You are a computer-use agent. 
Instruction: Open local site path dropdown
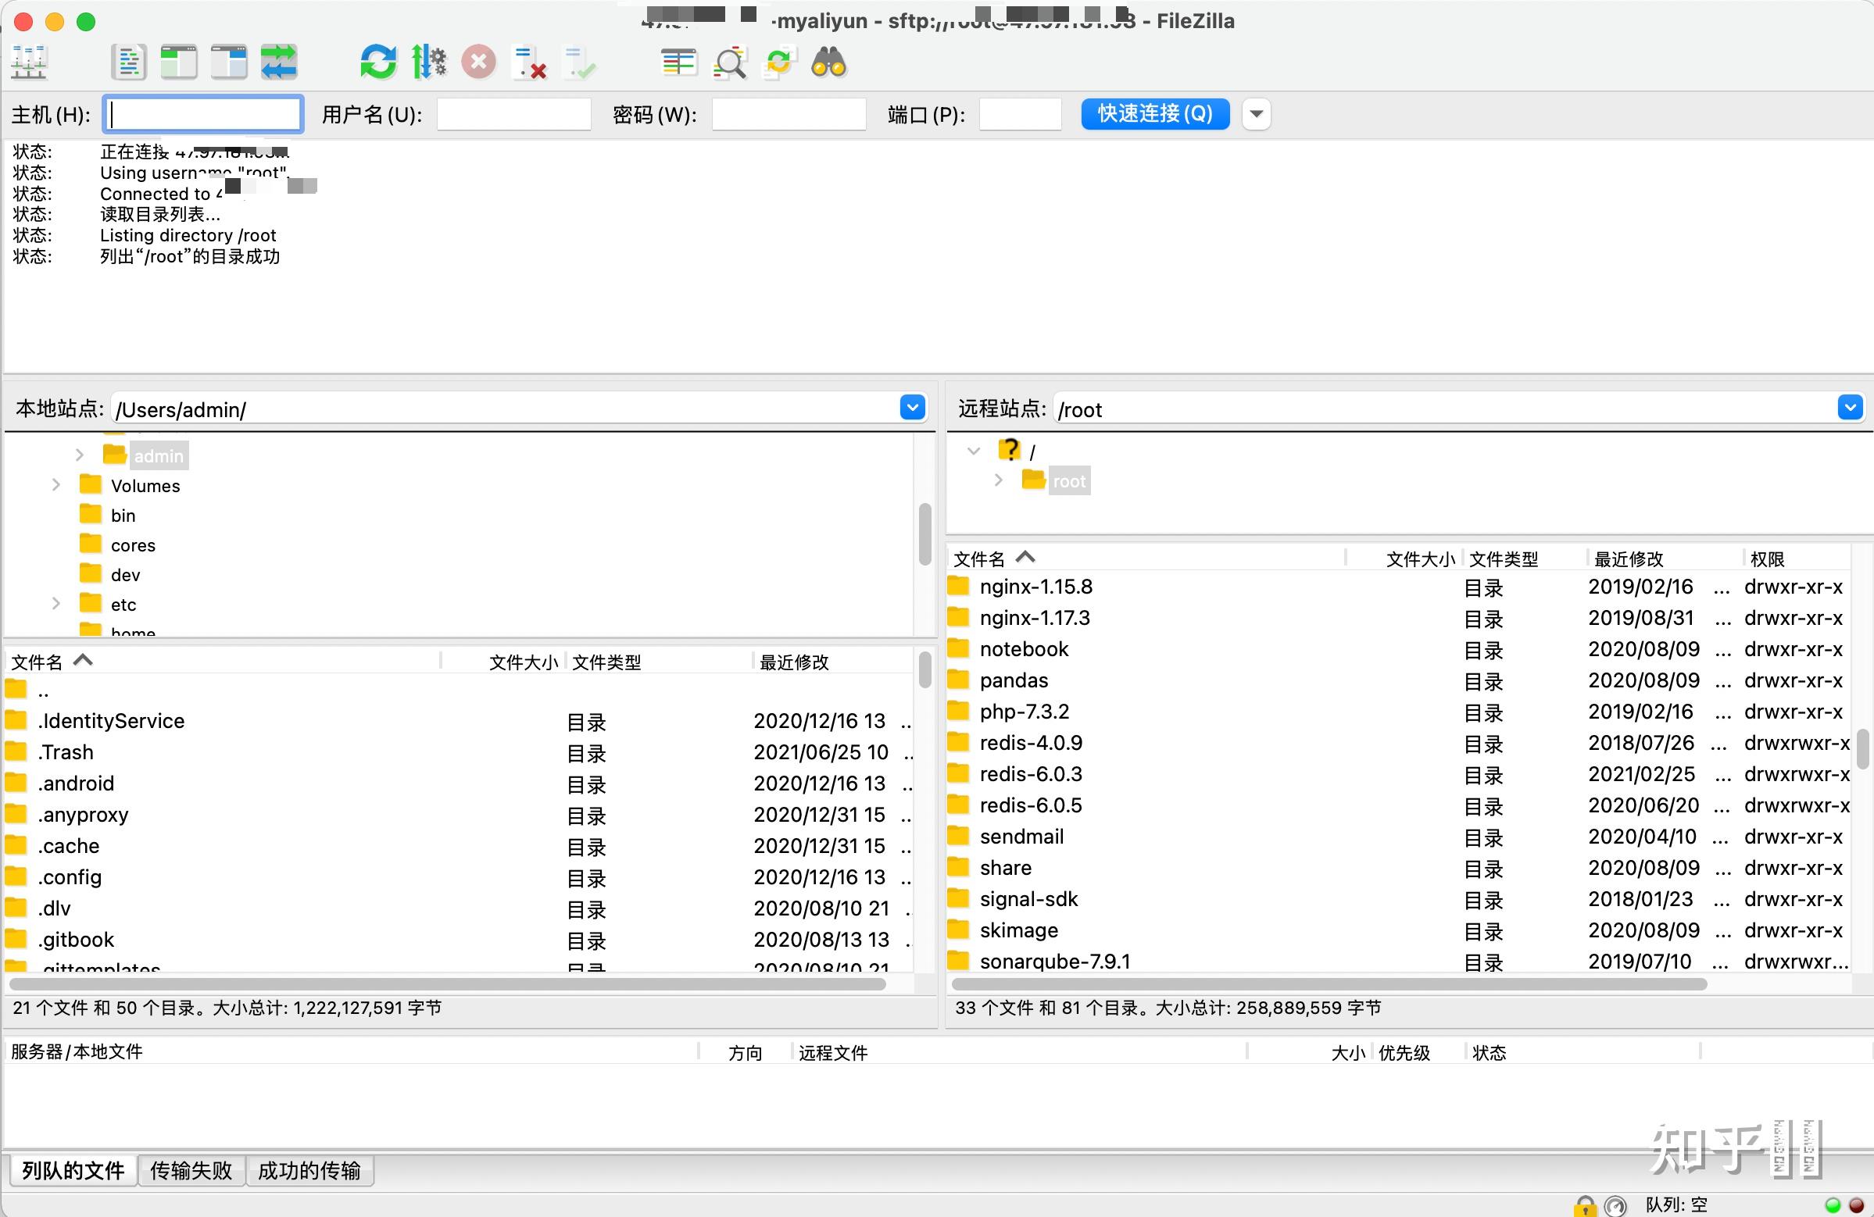[912, 408]
